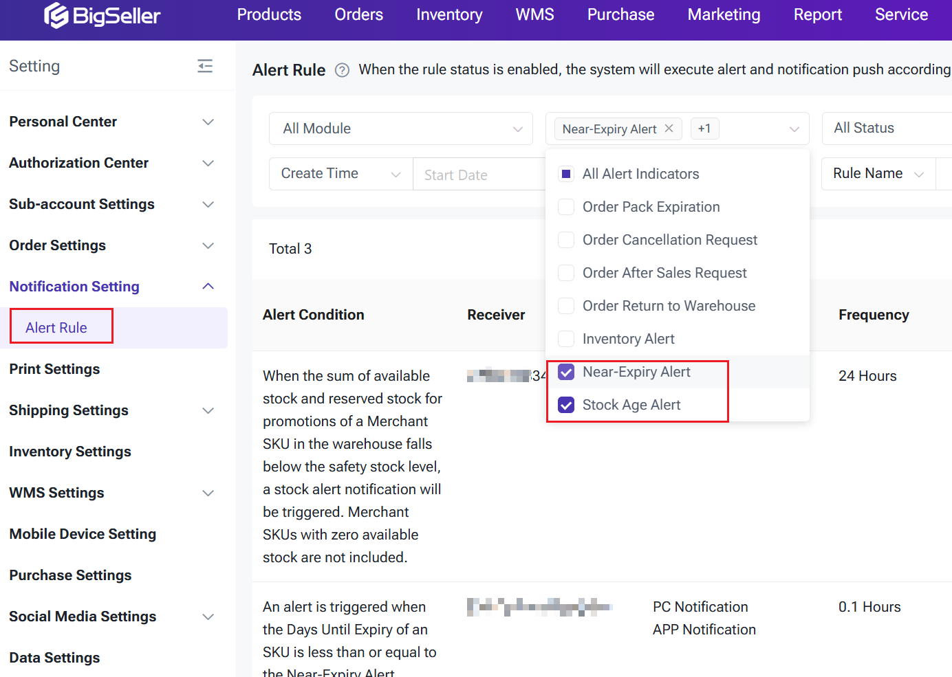
Task: Select the All Alert Indicators checkbox
Action: point(566,174)
